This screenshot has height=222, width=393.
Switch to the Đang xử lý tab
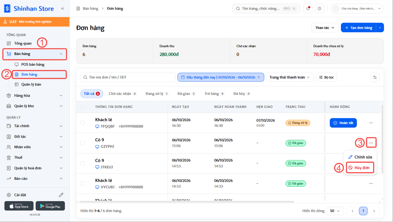[x=157, y=94]
